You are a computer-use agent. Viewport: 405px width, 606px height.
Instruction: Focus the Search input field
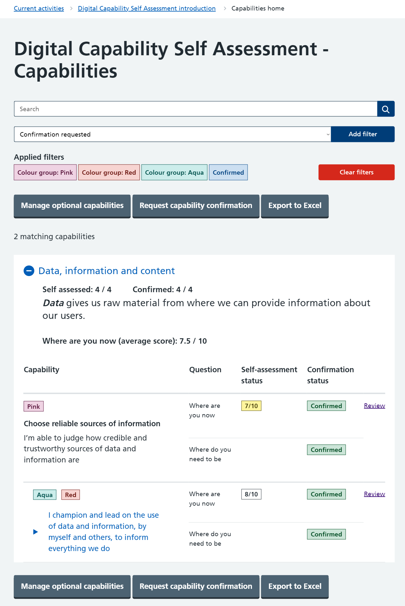(x=196, y=109)
